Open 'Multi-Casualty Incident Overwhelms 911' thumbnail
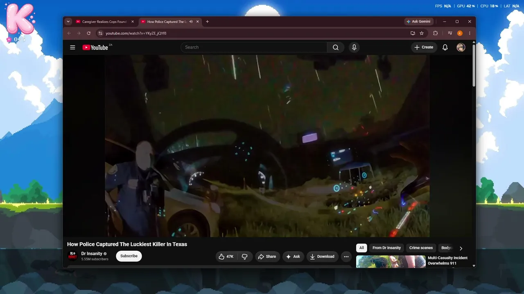This screenshot has height=294, width=524. click(391, 262)
